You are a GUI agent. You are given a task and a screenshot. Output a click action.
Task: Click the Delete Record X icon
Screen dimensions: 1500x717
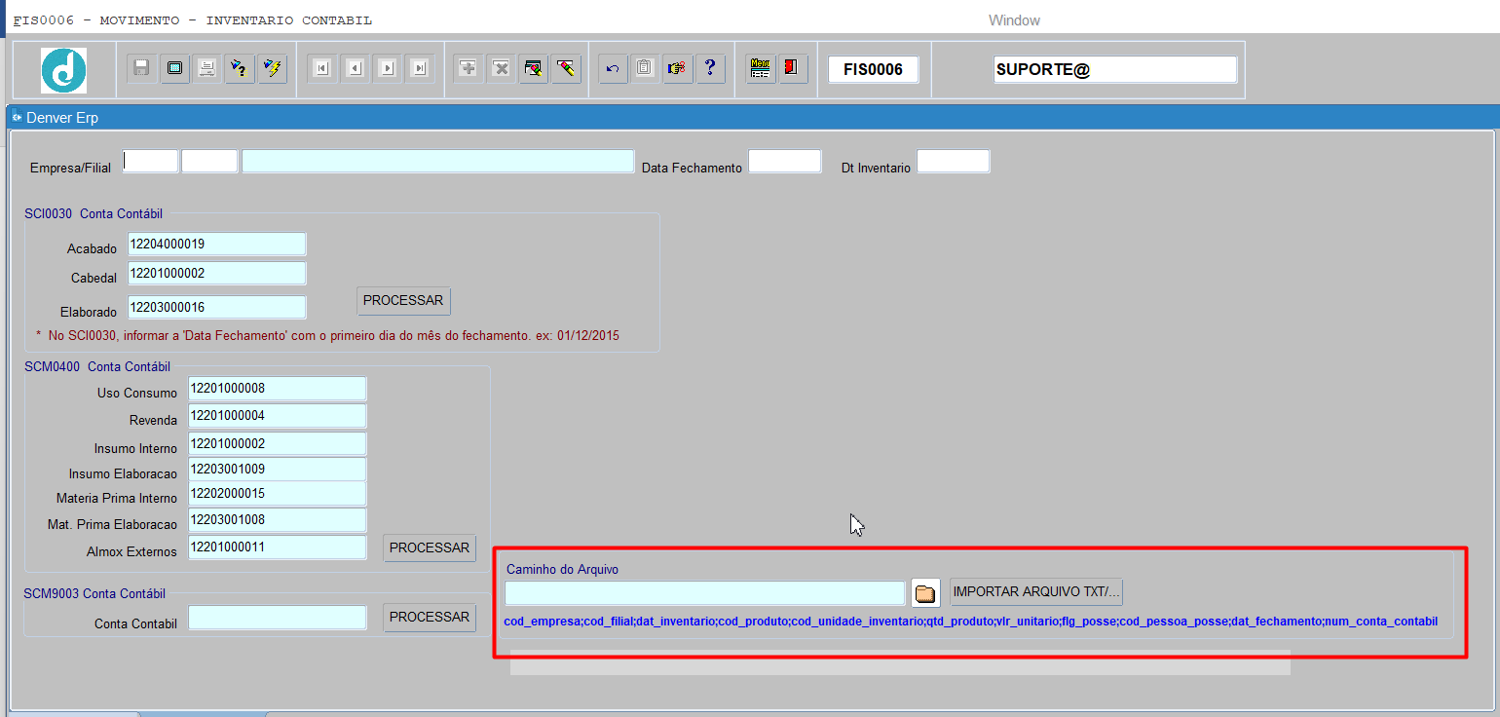[501, 68]
